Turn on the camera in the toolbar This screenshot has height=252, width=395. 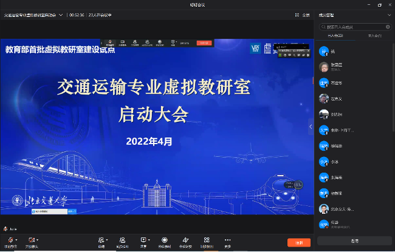point(32,240)
